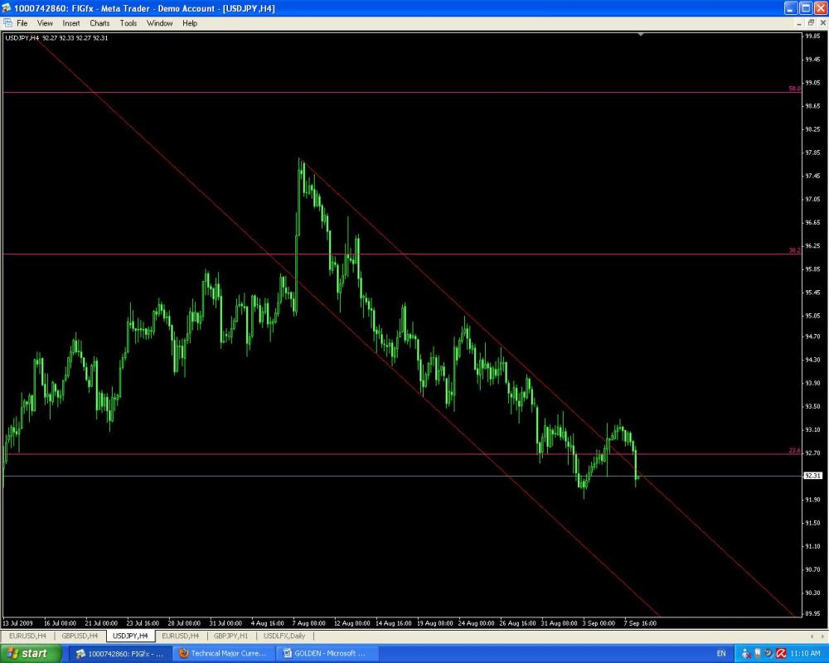Open the Charts menu
This screenshot has width=829, height=663.
[x=99, y=23]
